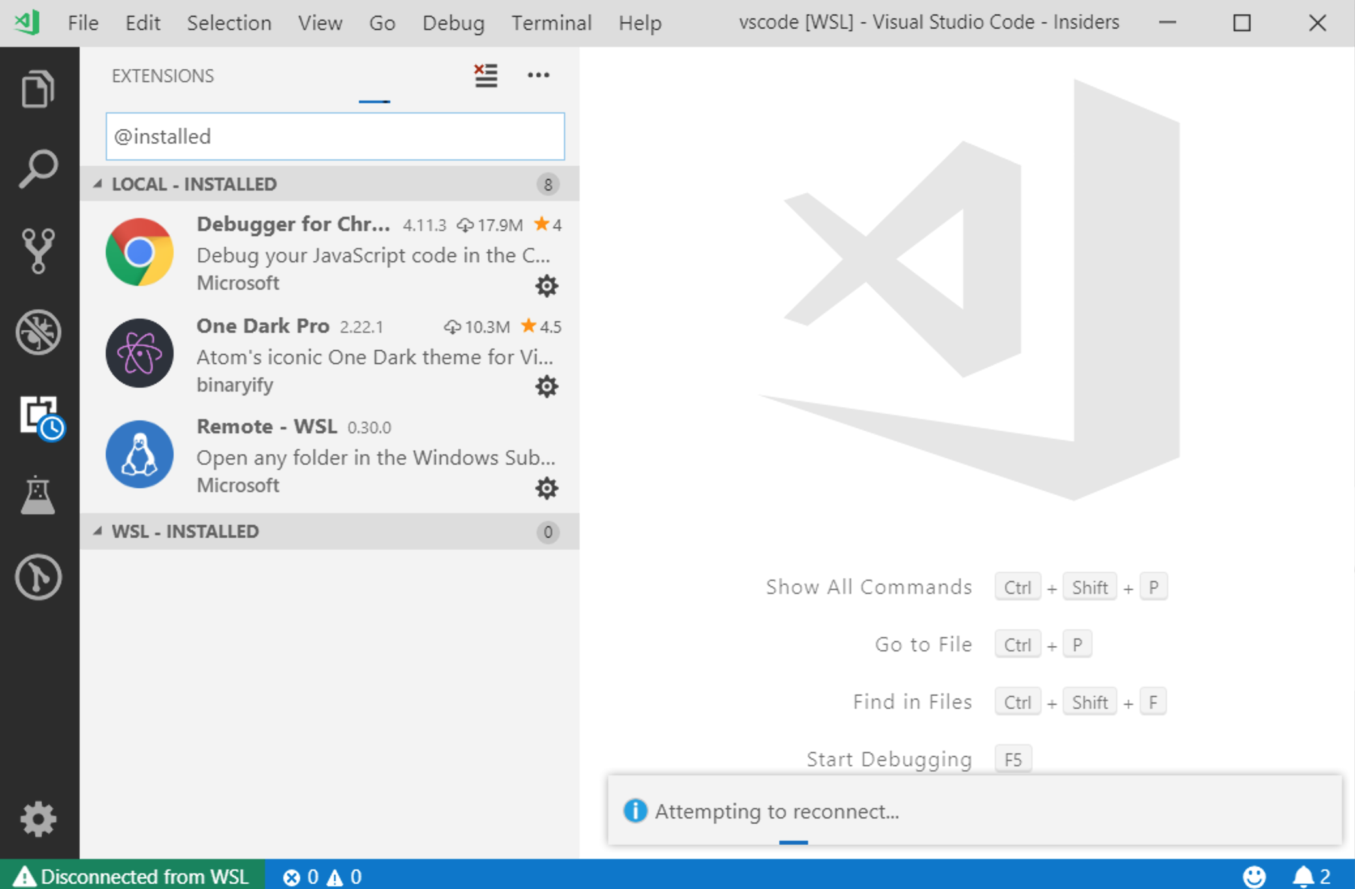Image resolution: width=1355 pixels, height=889 pixels.
Task: Open settings gear for One Dark Pro
Action: [x=547, y=386]
